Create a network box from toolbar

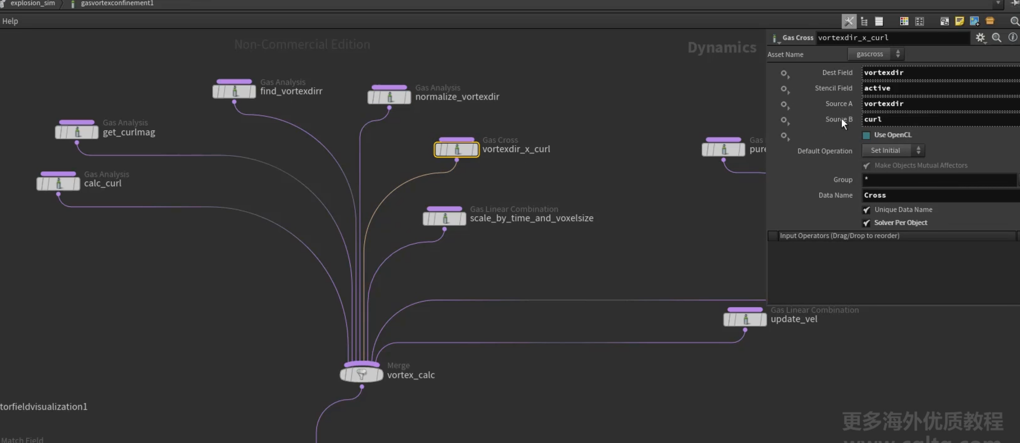pyautogui.click(x=944, y=21)
